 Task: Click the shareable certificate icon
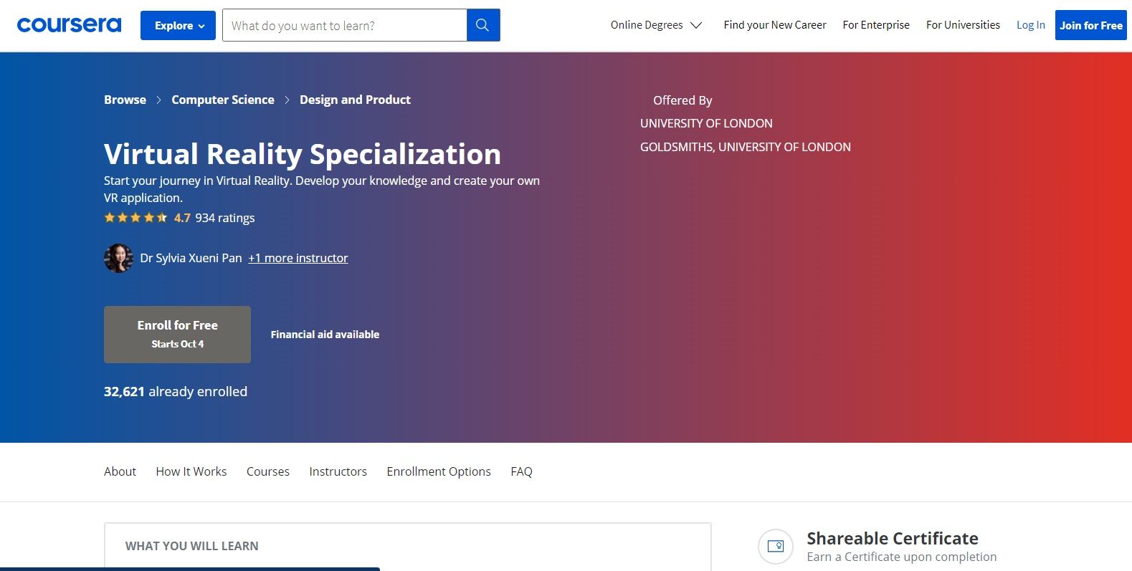[776, 547]
